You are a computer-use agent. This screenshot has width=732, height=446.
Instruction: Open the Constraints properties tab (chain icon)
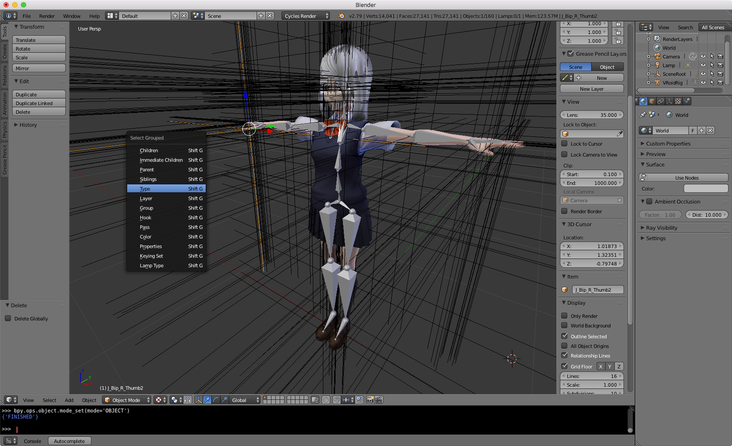click(x=661, y=101)
